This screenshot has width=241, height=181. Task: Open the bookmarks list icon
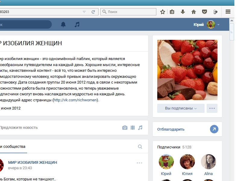[172, 12]
